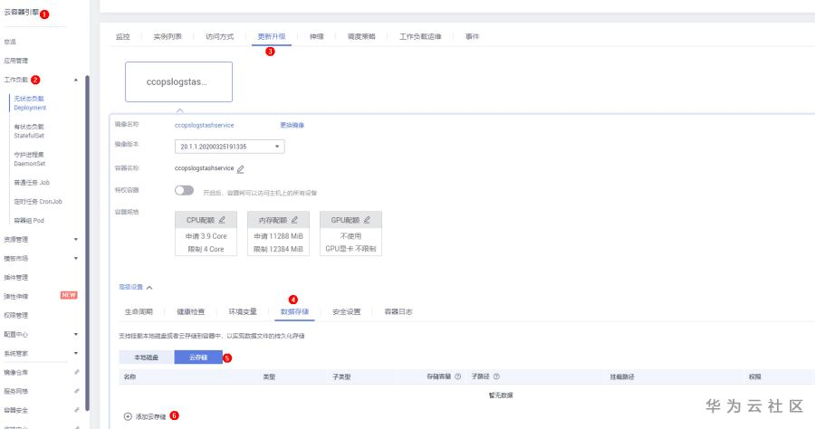This screenshot has height=429, width=815.
Task: Open the 工作负载运维 tab
Action: coord(420,36)
